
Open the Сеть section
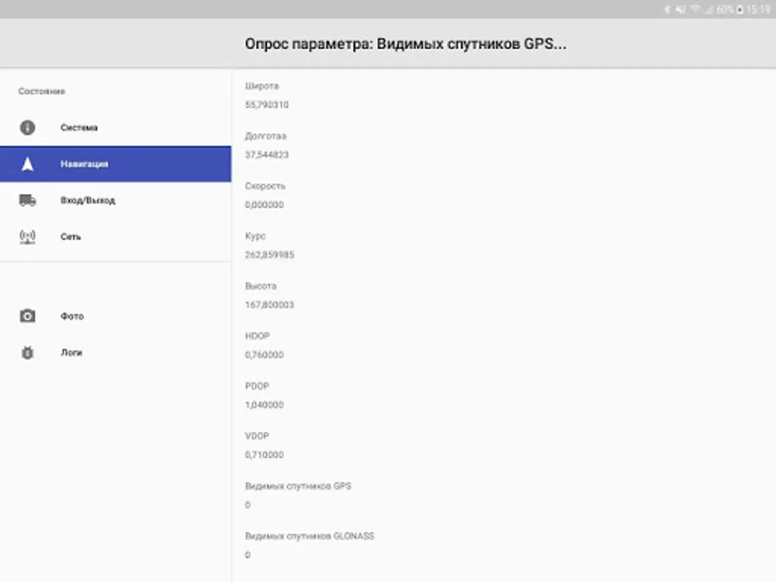click(115, 237)
